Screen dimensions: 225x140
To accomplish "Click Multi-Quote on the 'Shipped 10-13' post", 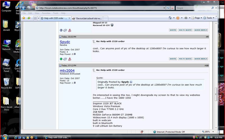I will pos(185,30).
